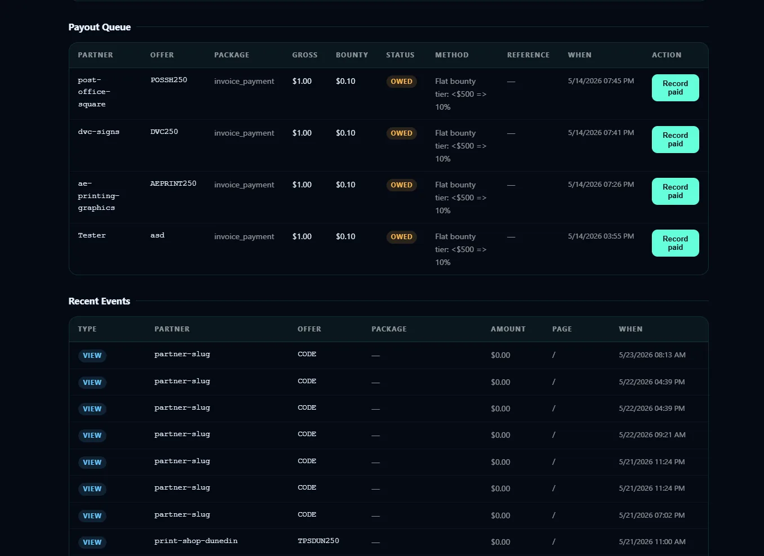Click timestamp 5/14/2026 07:41 PM

coord(601,133)
